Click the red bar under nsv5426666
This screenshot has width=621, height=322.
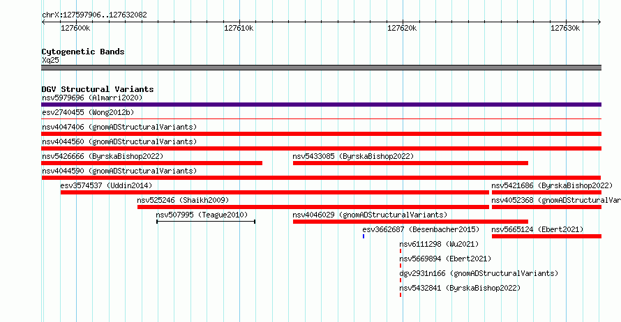151,163
